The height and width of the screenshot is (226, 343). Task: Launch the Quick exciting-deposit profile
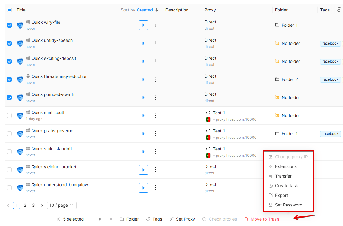(x=144, y=61)
